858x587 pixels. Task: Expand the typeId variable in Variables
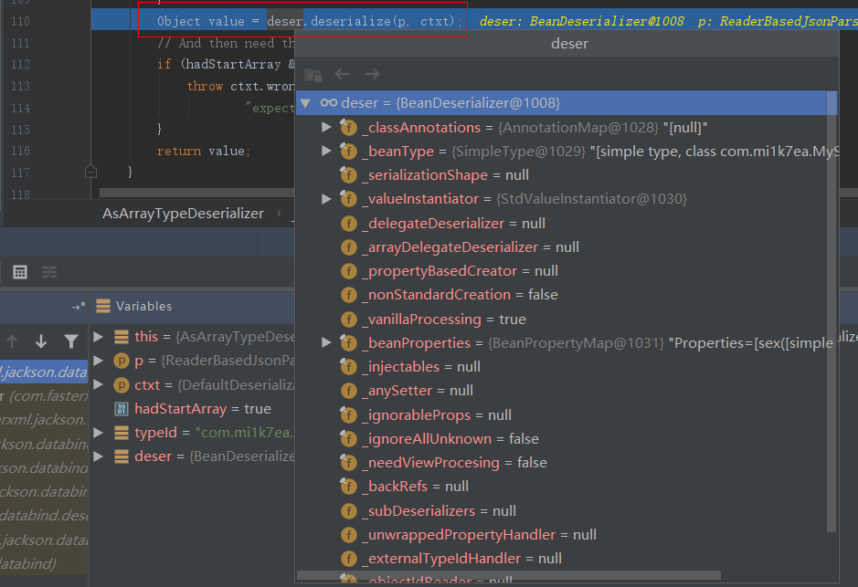[99, 433]
